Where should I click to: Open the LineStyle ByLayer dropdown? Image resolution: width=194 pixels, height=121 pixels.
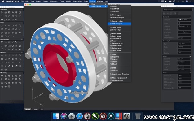coord(184,26)
